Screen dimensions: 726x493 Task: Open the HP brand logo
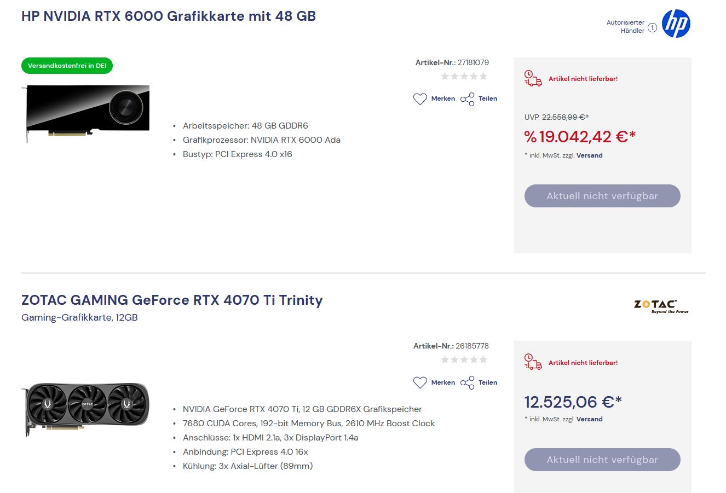pos(676,24)
